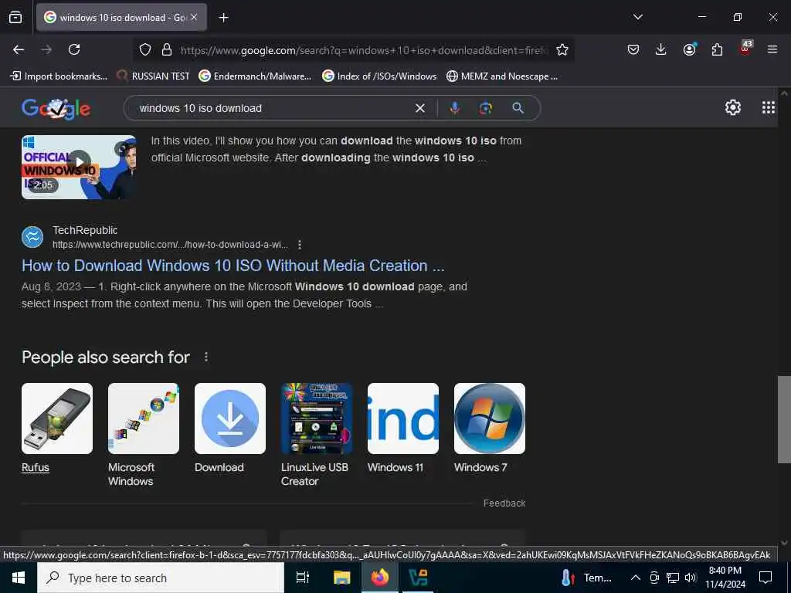Image resolution: width=791 pixels, height=593 pixels.
Task: Open Firefox account icon
Action: point(689,49)
